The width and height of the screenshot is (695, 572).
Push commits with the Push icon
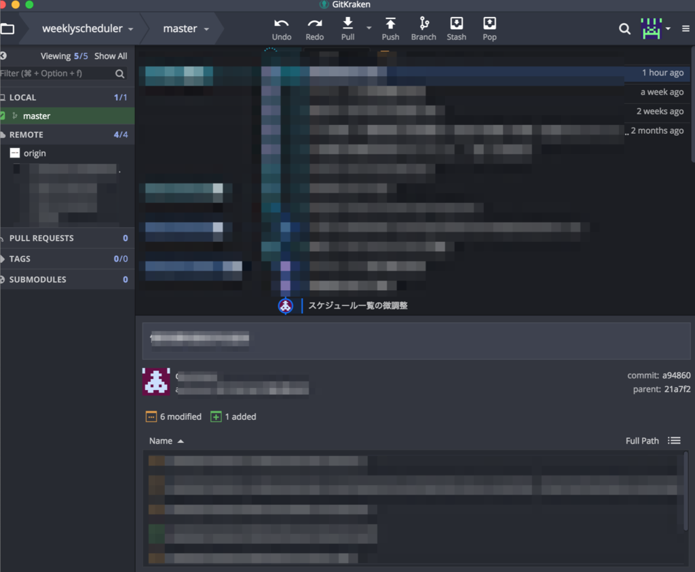click(390, 22)
